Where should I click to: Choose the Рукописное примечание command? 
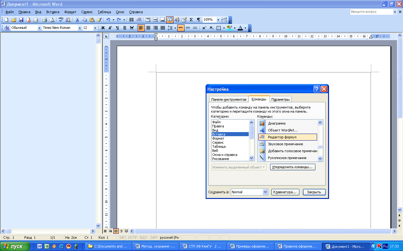pyautogui.click(x=287, y=158)
